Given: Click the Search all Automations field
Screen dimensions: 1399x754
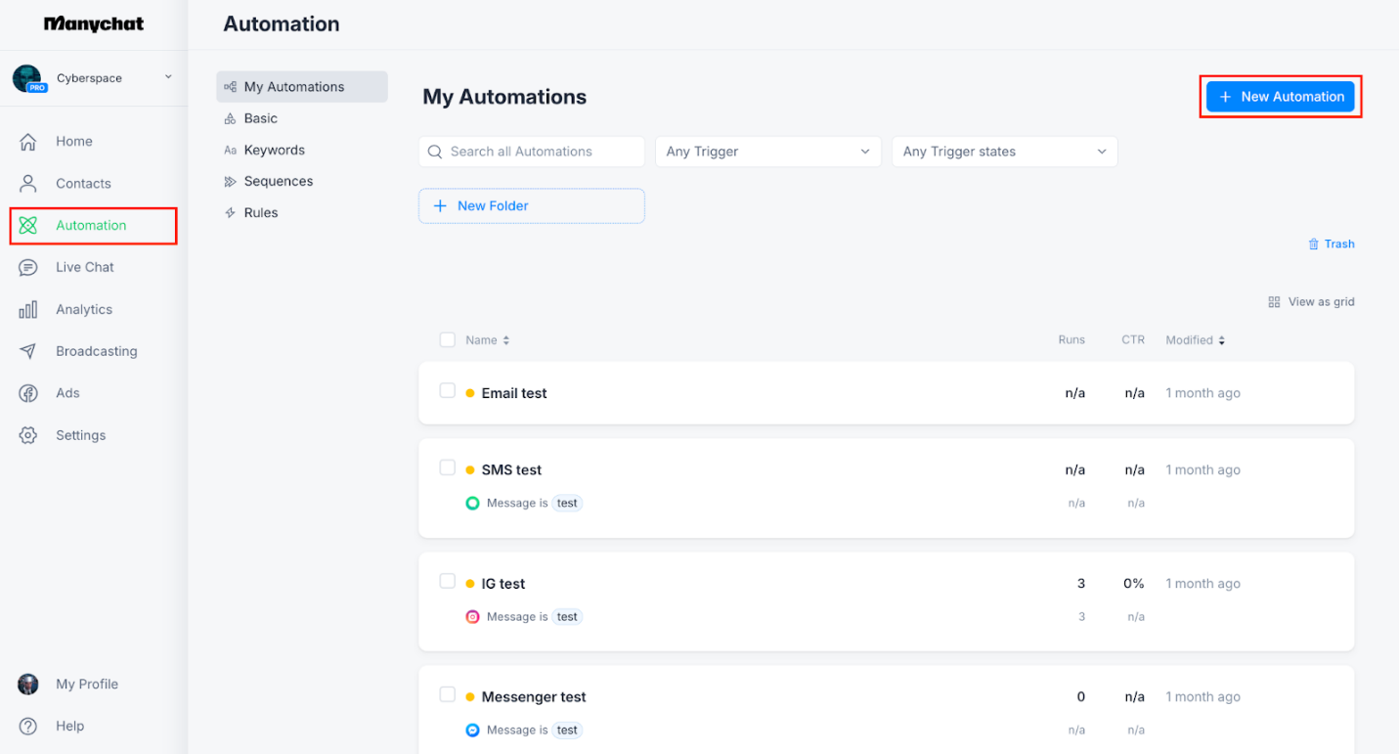Looking at the screenshot, I should pos(541,152).
